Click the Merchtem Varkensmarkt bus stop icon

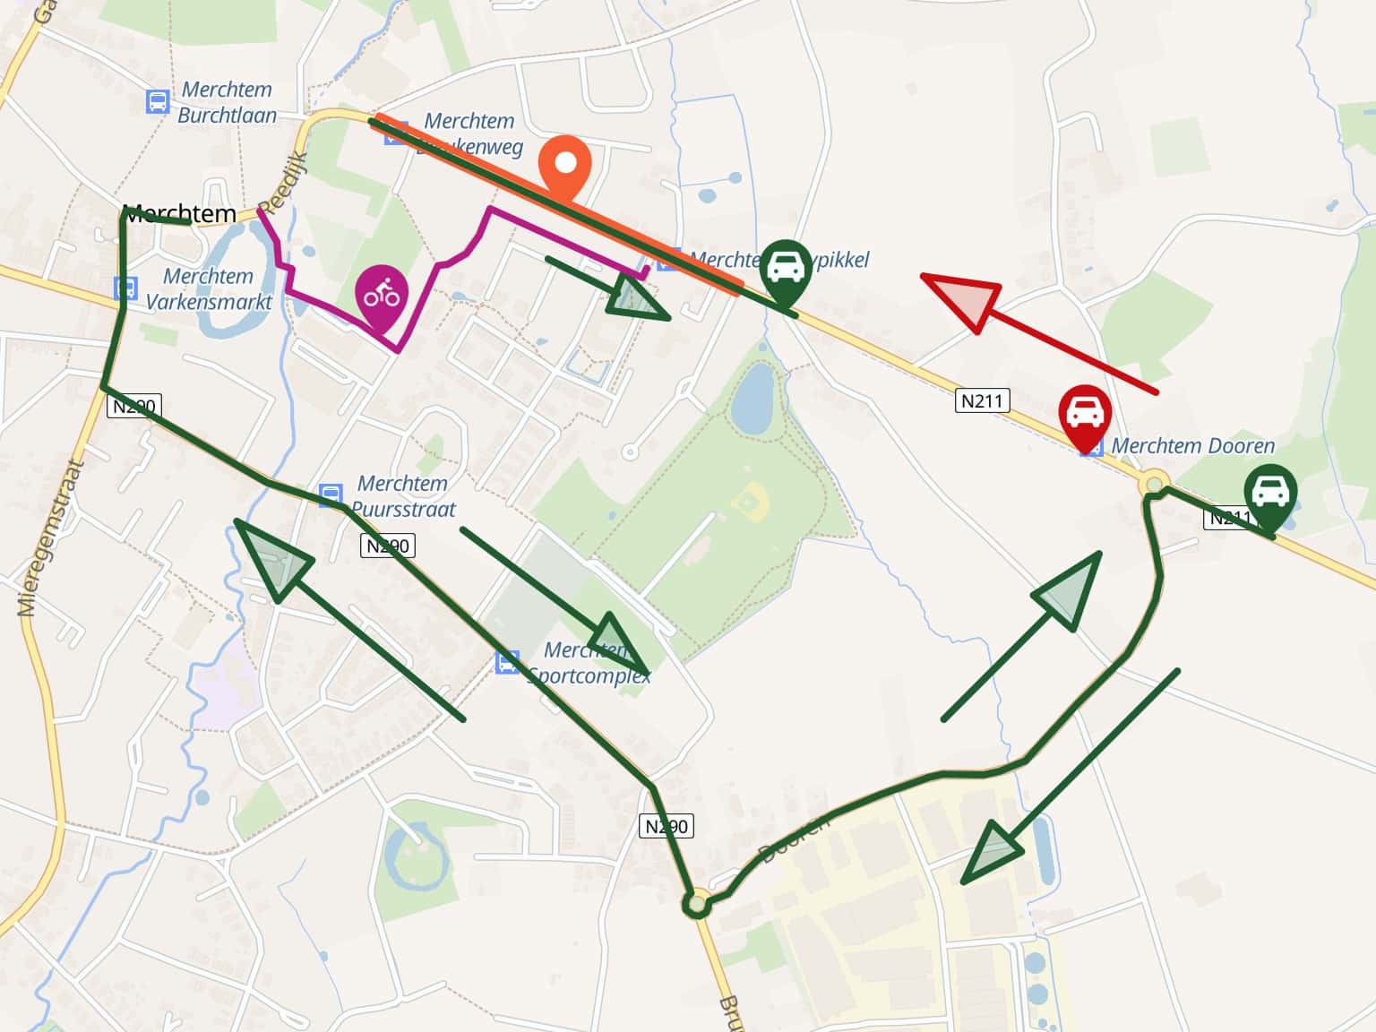pos(126,288)
